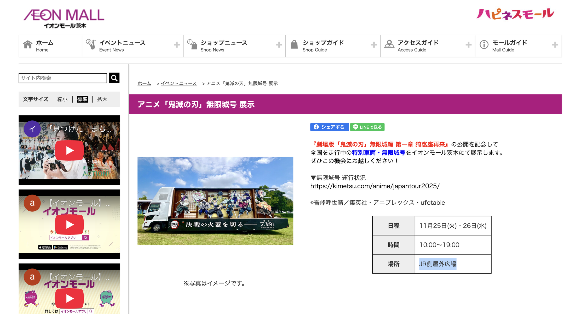Click the magnifier search button

click(114, 78)
